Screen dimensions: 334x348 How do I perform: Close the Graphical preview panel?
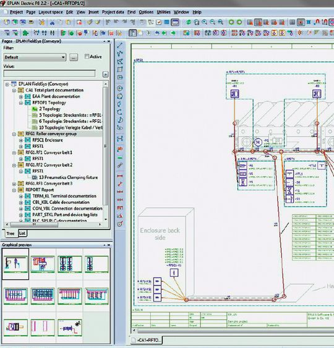point(109,245)
